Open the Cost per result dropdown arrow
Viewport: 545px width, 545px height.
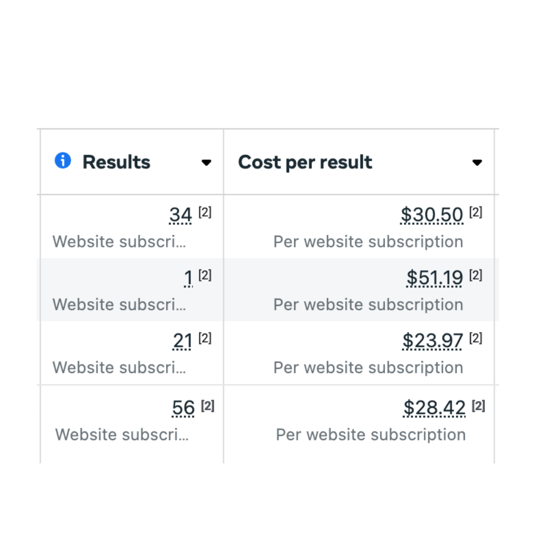coord(477,162)
